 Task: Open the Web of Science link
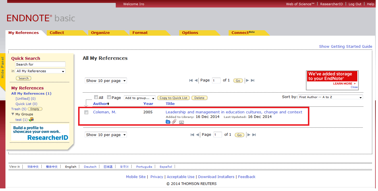click(300, 4)
